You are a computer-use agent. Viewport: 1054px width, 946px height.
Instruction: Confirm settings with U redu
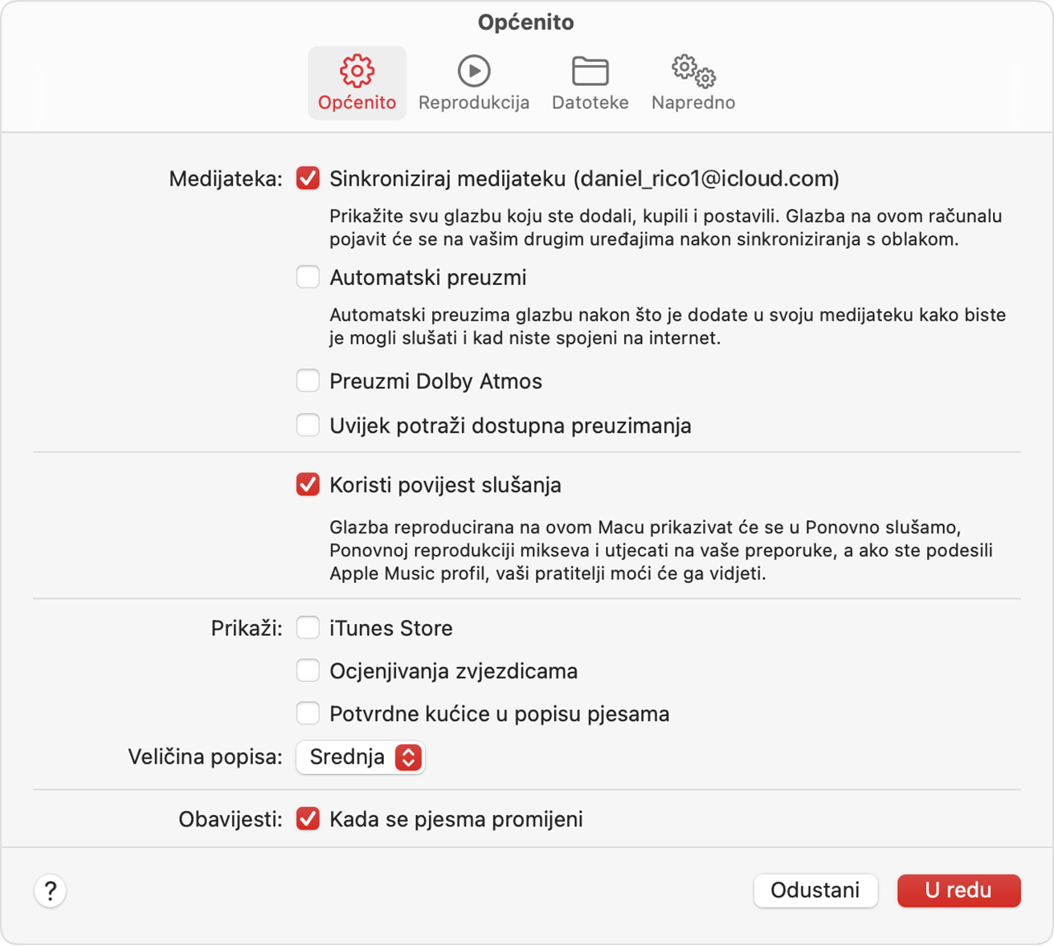[x=958, y=891]
